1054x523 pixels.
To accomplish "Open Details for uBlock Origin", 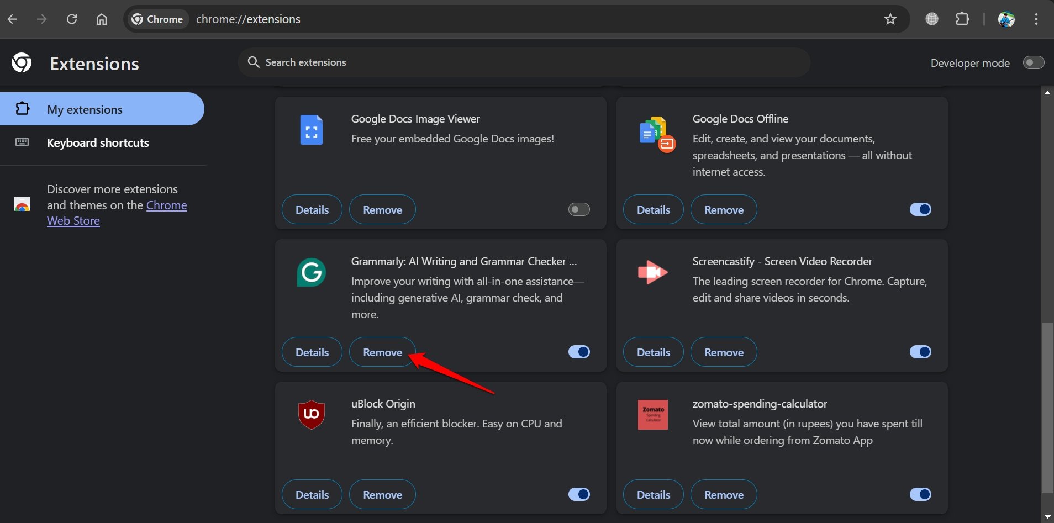I will pyautogui.click(x=312, y=494).
